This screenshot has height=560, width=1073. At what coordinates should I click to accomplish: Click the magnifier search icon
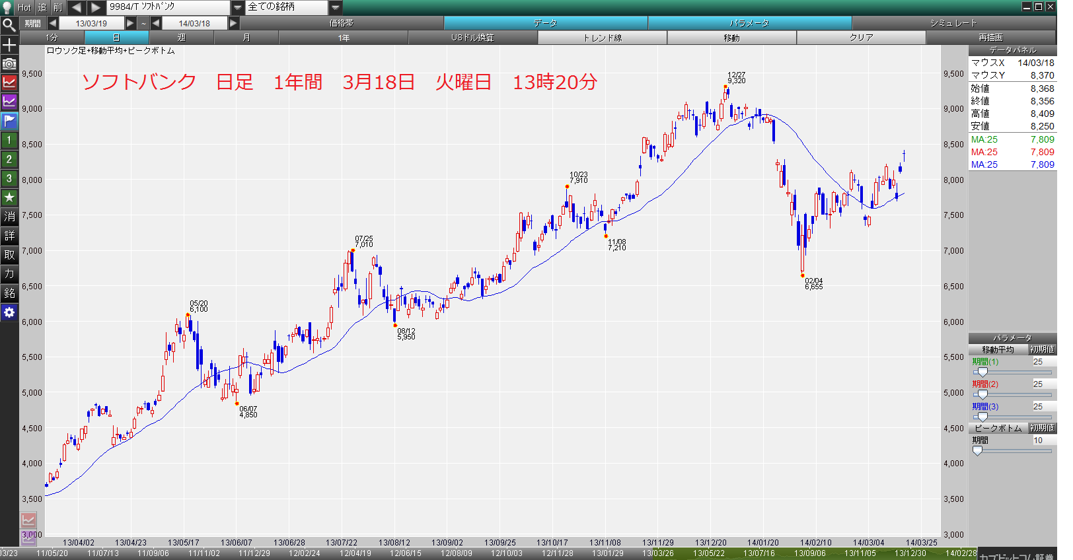pos(9,25)
